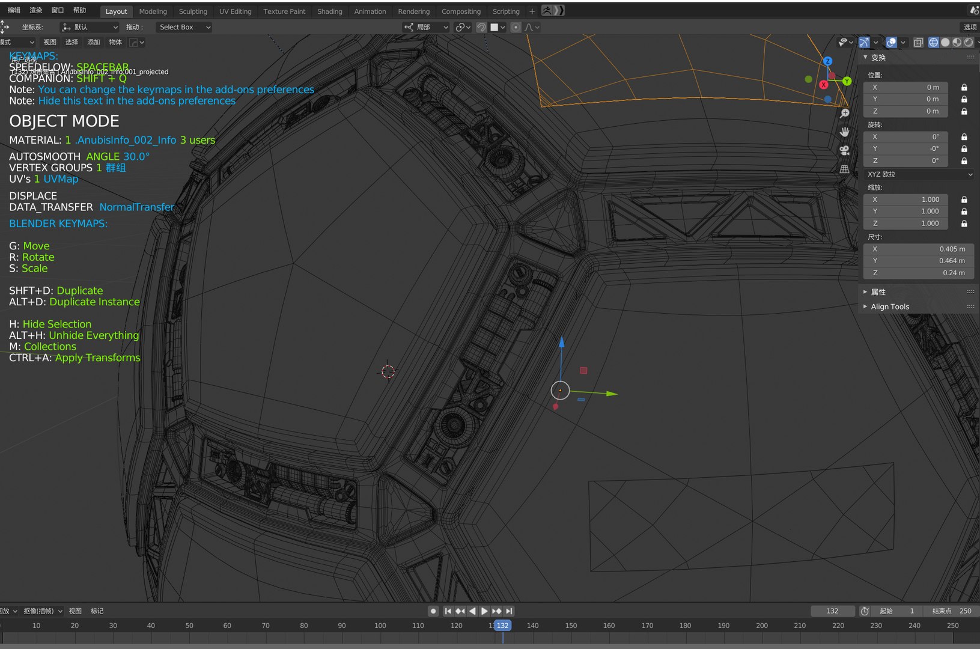This screenshot has width=980, height=649.
Task: Click the zoom magnifier icon in viewport
Action: [x=845, y=113]
